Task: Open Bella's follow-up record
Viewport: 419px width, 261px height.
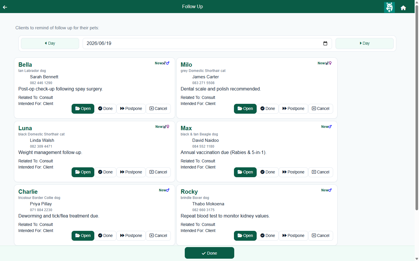Action: click(83, 109)
